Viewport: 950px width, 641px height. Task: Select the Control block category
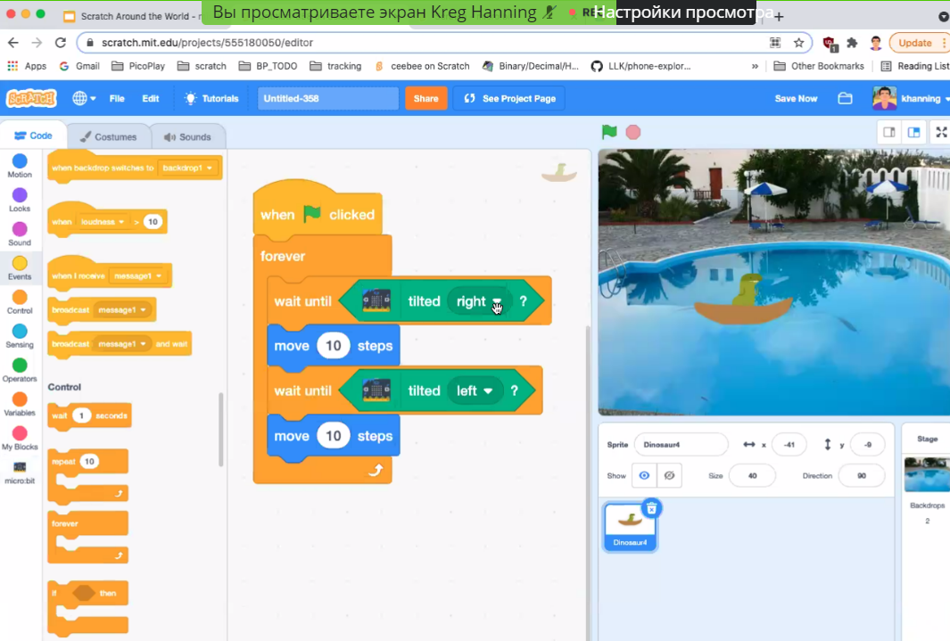pyautogui.click(x=20, y=301)
